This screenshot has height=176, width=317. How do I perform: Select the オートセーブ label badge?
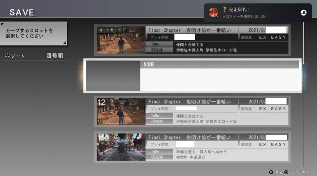click(x=109, y=30)
